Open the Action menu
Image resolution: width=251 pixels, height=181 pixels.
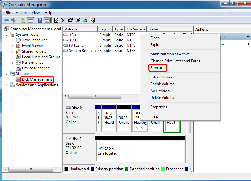pyautogui.click(x=21, y=13)
